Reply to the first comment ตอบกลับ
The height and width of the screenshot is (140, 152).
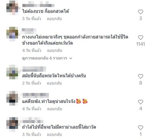(x=54, y=19)
